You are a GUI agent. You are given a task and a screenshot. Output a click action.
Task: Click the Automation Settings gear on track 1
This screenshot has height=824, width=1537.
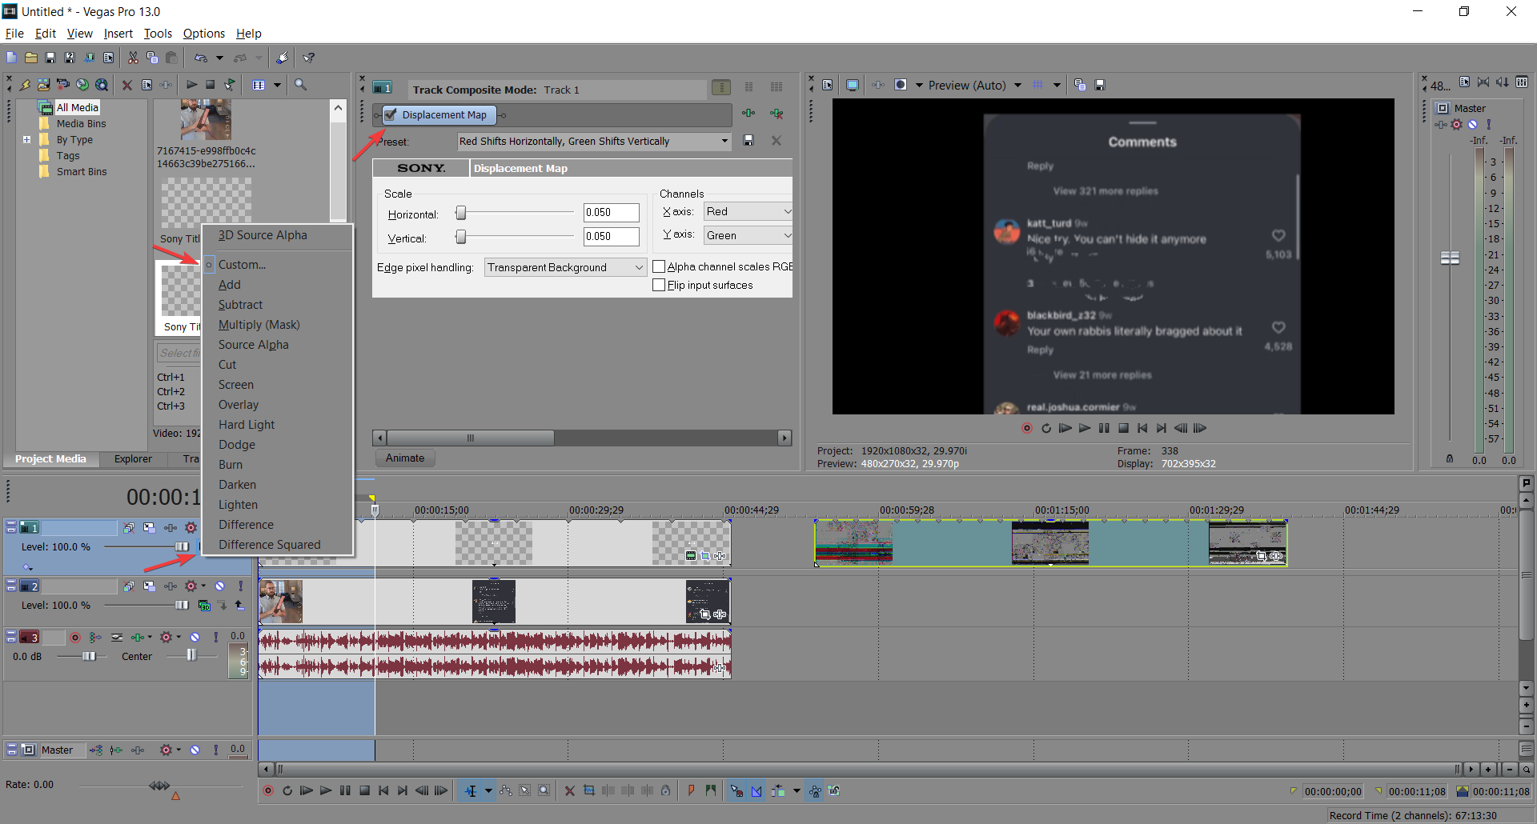(x=191, y=528)
